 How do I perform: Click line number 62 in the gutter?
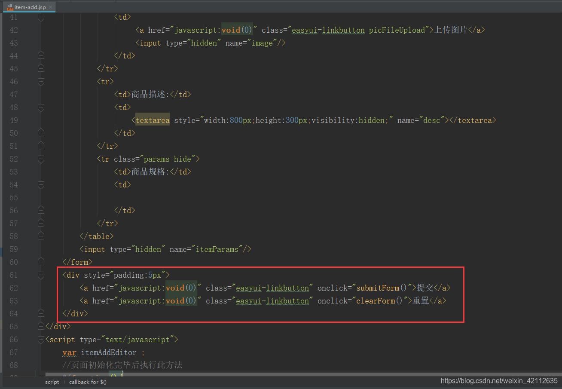point(13,288)
